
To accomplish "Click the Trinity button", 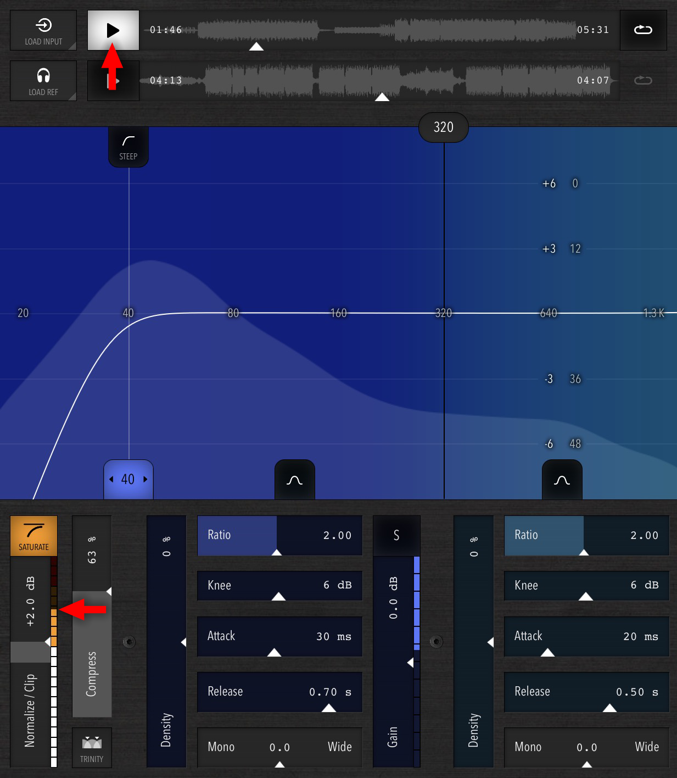I will [x=92, y=748].
